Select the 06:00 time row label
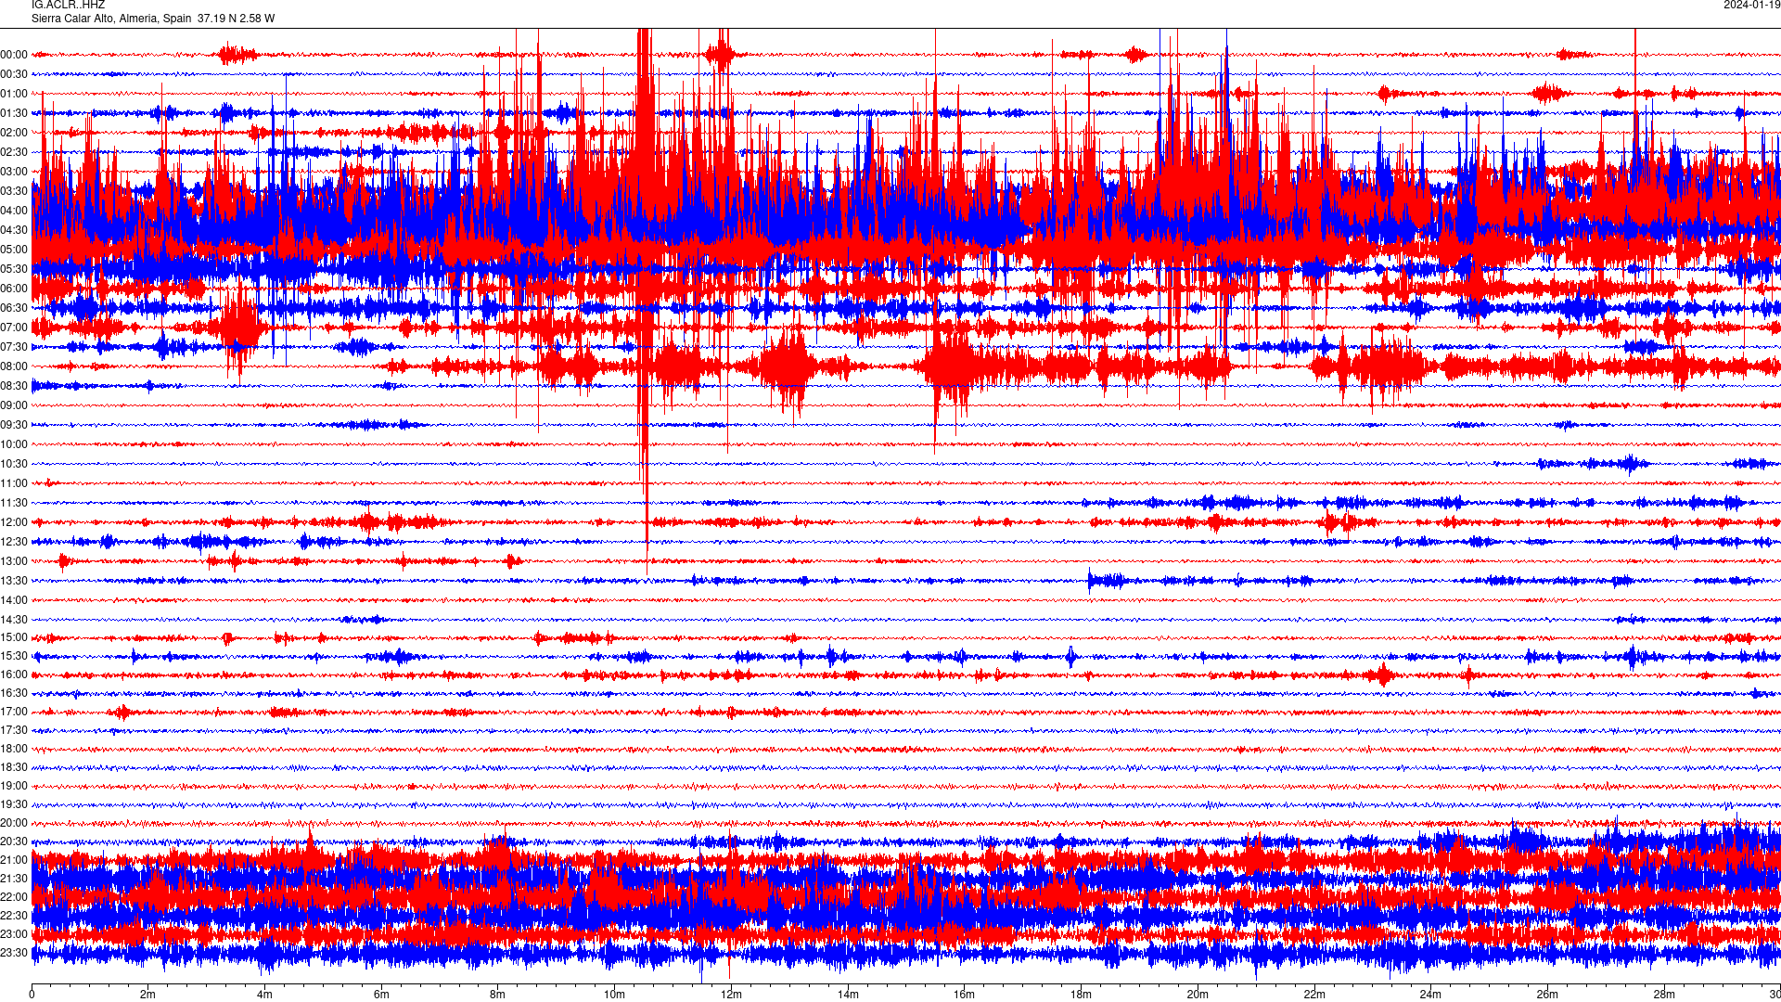 click(x=14, y=289)
